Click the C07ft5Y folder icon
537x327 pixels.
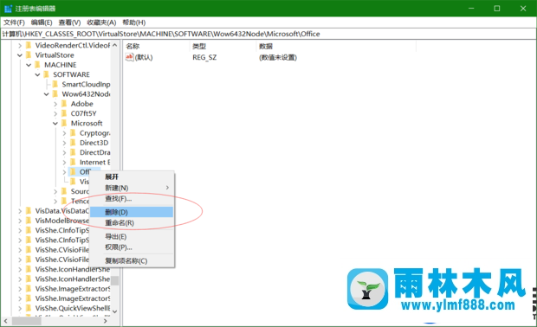[x=64, y=113]
